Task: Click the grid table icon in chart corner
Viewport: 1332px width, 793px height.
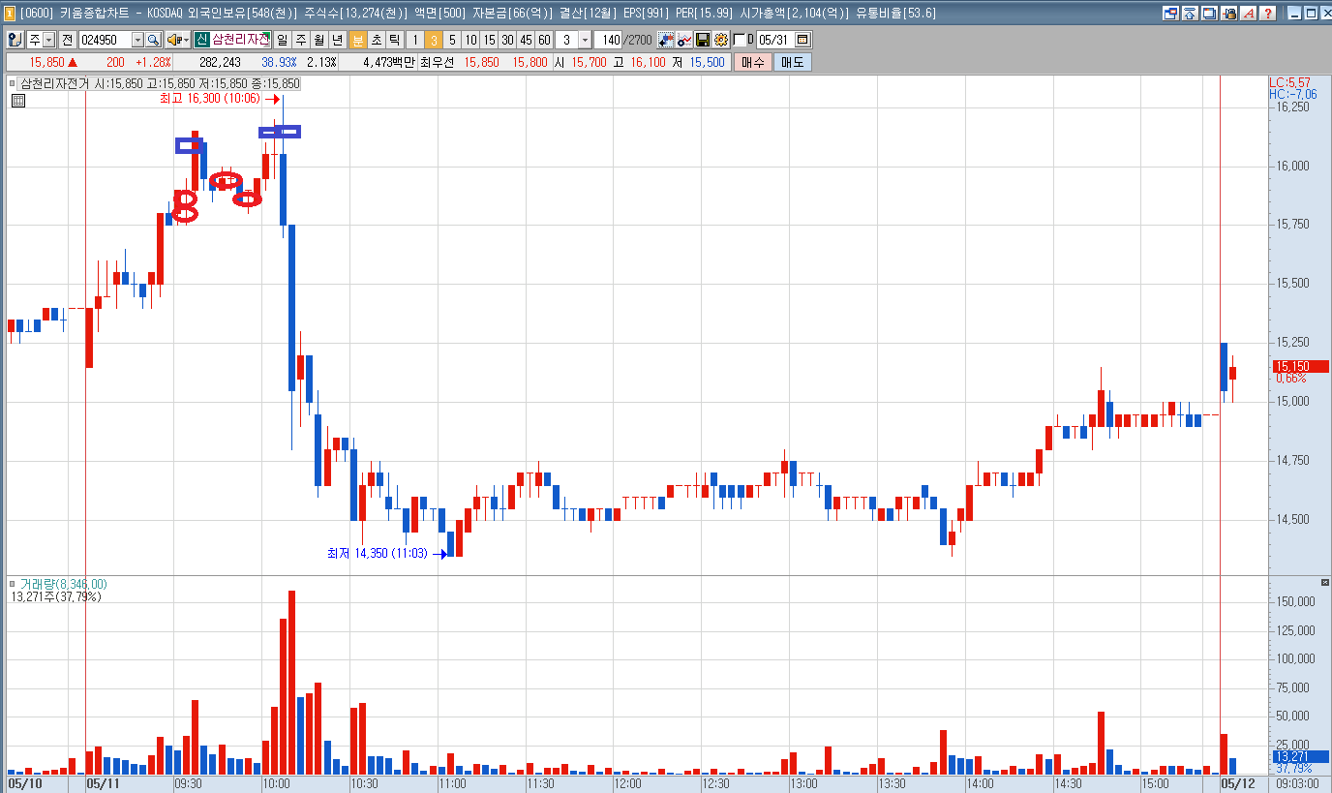Action: [x=18, y=100]
